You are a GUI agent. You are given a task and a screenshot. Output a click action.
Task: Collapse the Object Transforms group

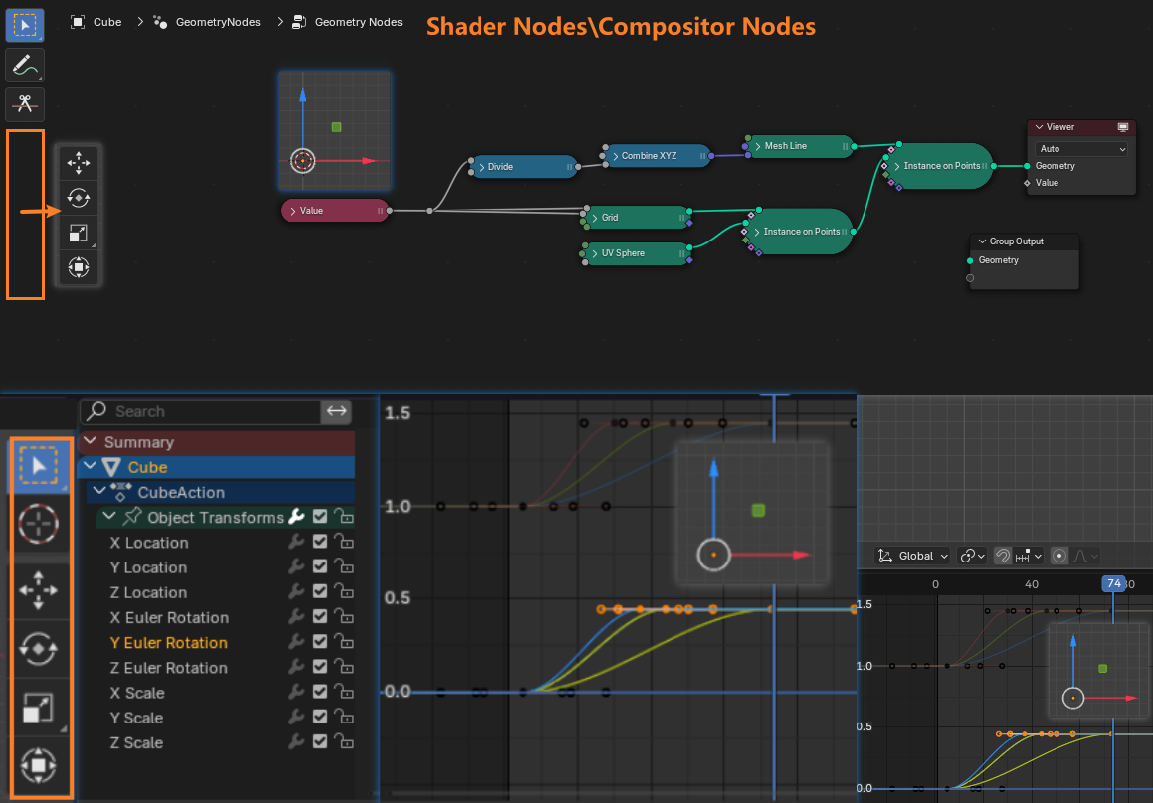pos(109,517)
